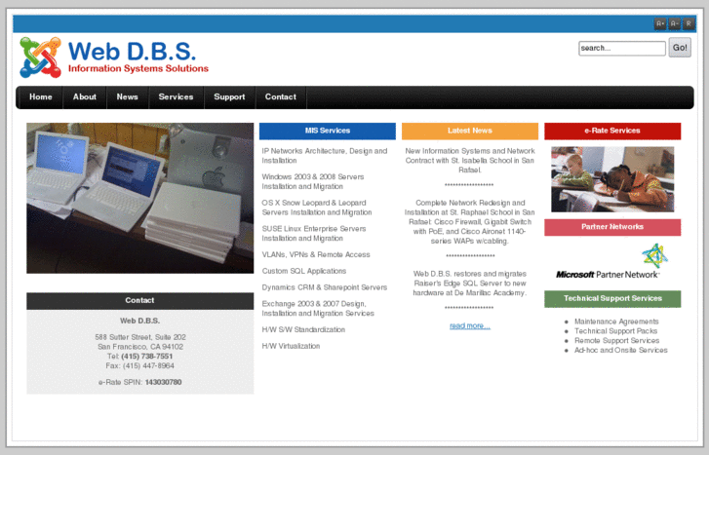Click the Technical Support Services green header
Screen dimensions: 709x531
pyautogui.click(x=612, y=299)
